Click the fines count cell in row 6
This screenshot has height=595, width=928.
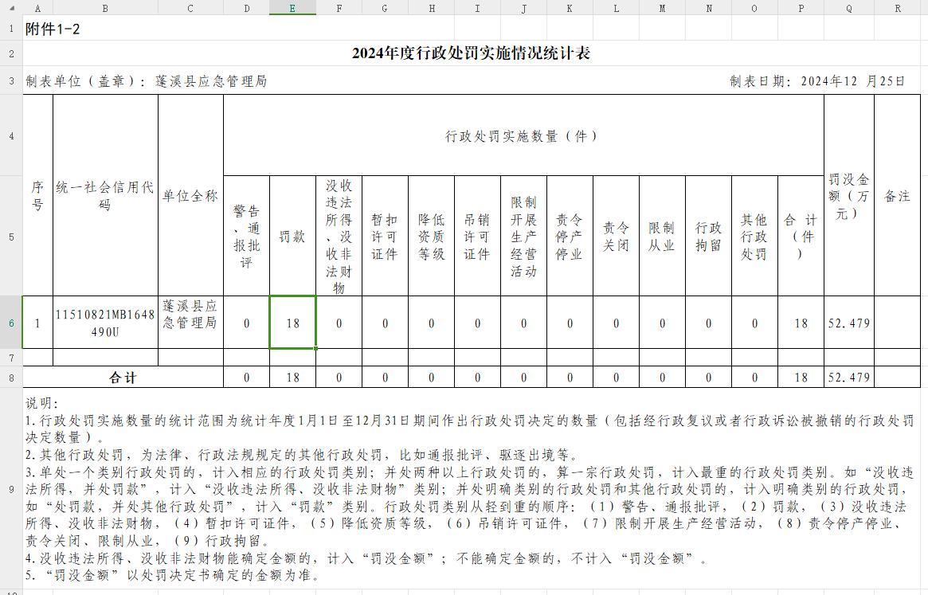[292, 323]
